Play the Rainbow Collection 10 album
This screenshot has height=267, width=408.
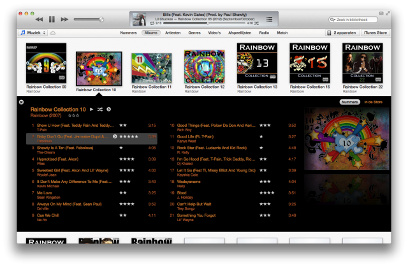click(x=91, y=110)
